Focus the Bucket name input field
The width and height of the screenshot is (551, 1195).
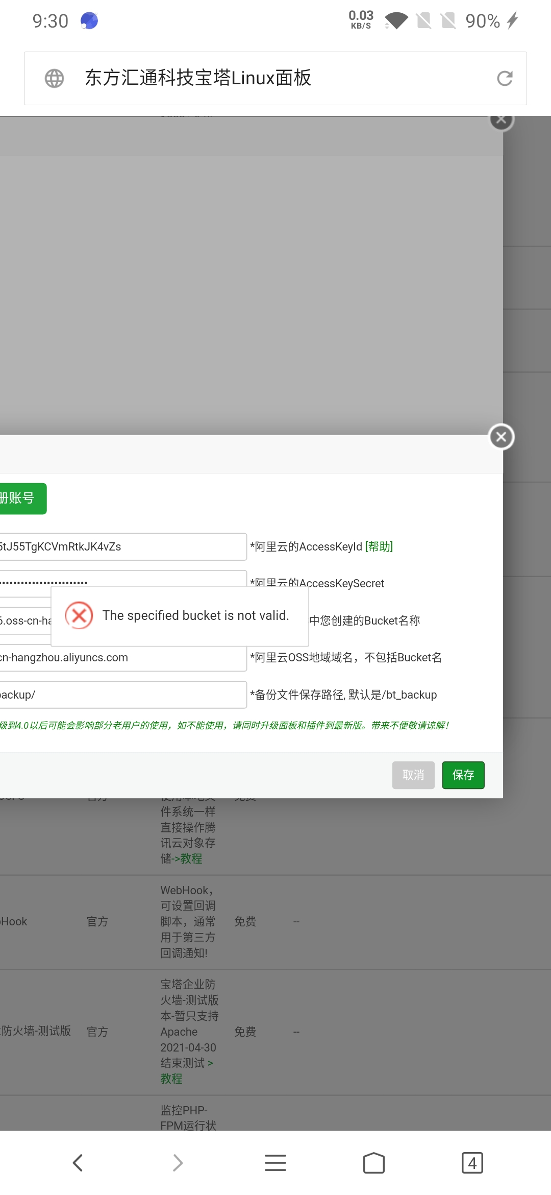click(x=26, y=621)
